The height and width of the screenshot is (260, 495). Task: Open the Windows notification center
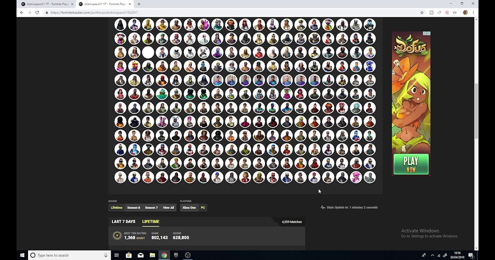point(471,255)
